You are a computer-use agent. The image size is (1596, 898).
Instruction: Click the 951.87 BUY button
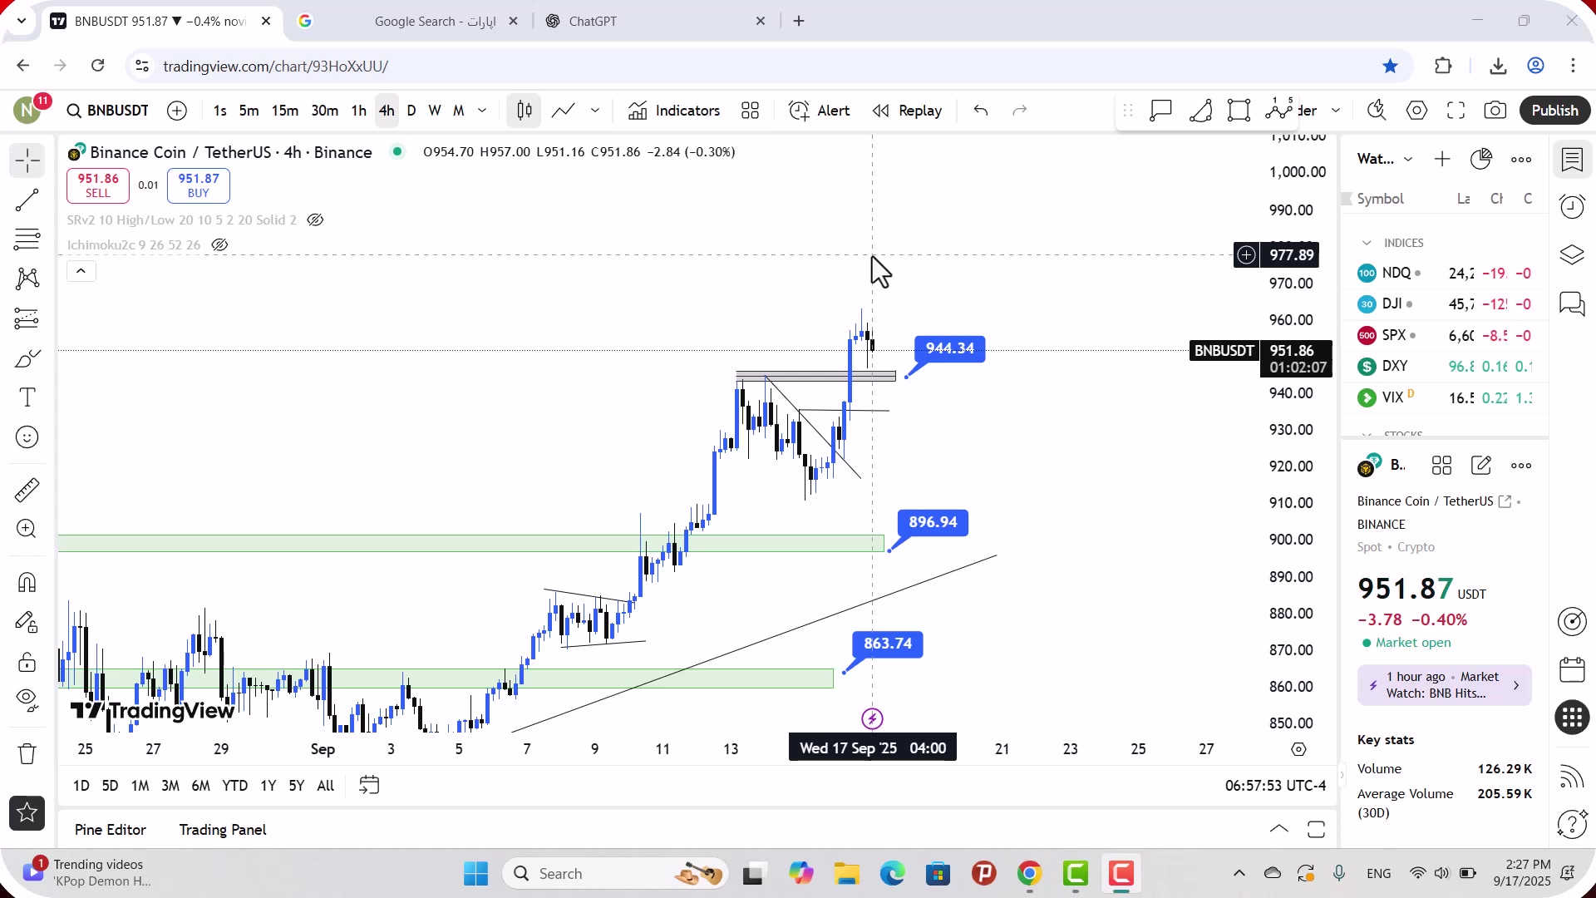(x=198, y=185)
